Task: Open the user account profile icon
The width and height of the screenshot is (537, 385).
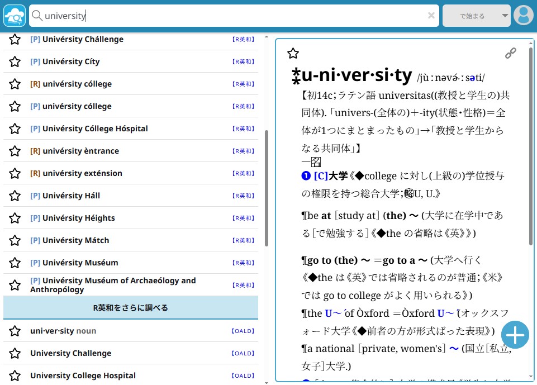Action: pos(523,15)
